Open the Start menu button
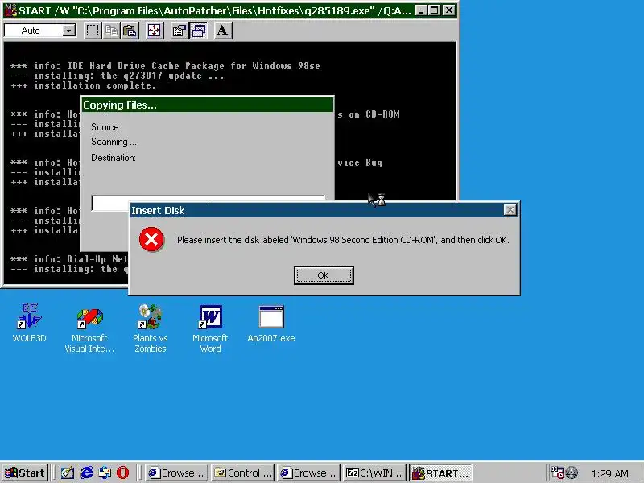This screenshot has width=644, height=483. coord(25,473)
